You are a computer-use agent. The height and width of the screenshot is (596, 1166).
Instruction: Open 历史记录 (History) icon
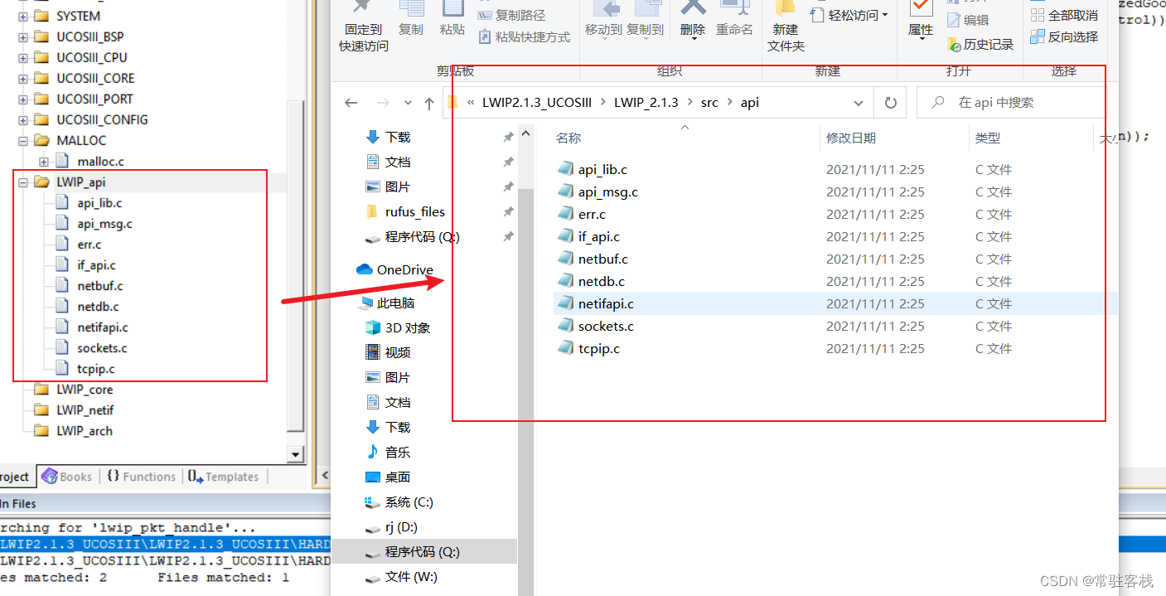[981, 44]
